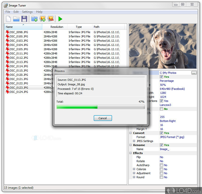Collapse the Effects section
The height and width of the screenshot is (194, 202).
tap(130, 153)
